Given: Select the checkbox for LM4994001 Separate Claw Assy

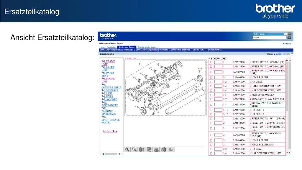Looking at the screenshot, I should 211,99.
